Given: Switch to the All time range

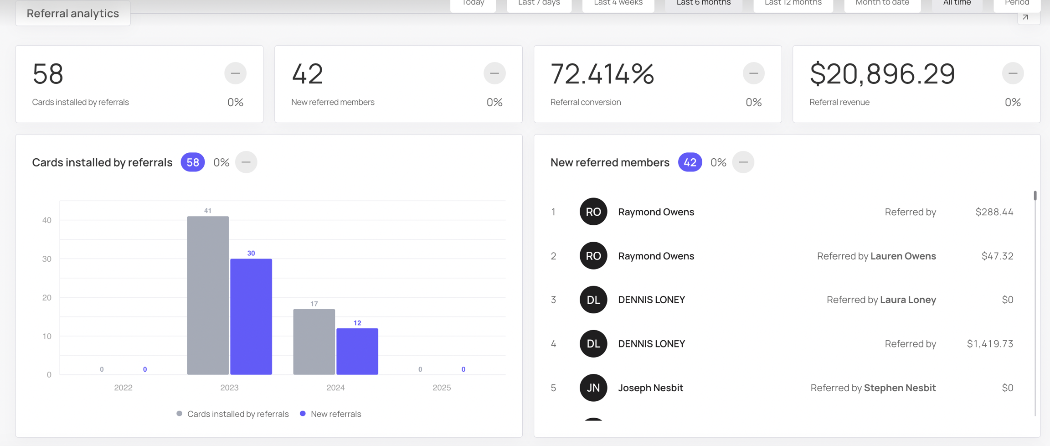Looking at the screenshot, I should pyautogui.click(x=957, y=4).
